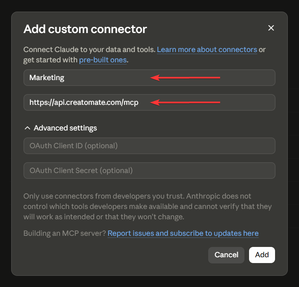
Task: Close the Add custom connector dialog with X
Action: click(271, 28)
